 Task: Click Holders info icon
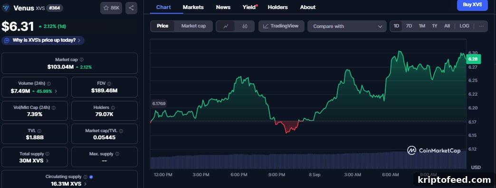114,107
